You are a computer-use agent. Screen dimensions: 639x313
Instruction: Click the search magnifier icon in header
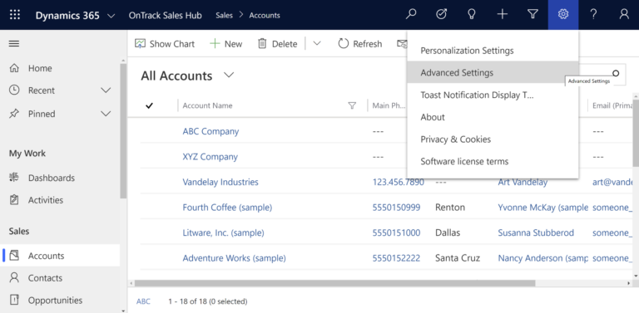click(x=411, y=15)
